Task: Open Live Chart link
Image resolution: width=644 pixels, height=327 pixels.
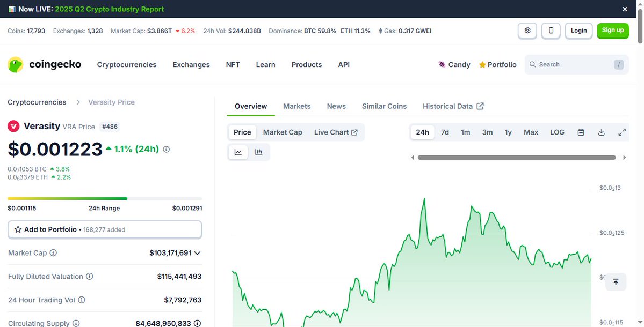Action: point(336,132)
